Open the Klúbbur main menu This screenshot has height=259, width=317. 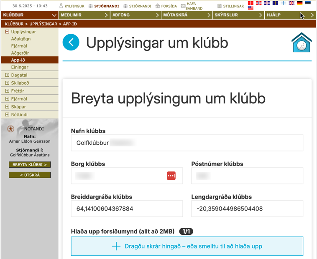pyautogui.click(x=30, y=15)
